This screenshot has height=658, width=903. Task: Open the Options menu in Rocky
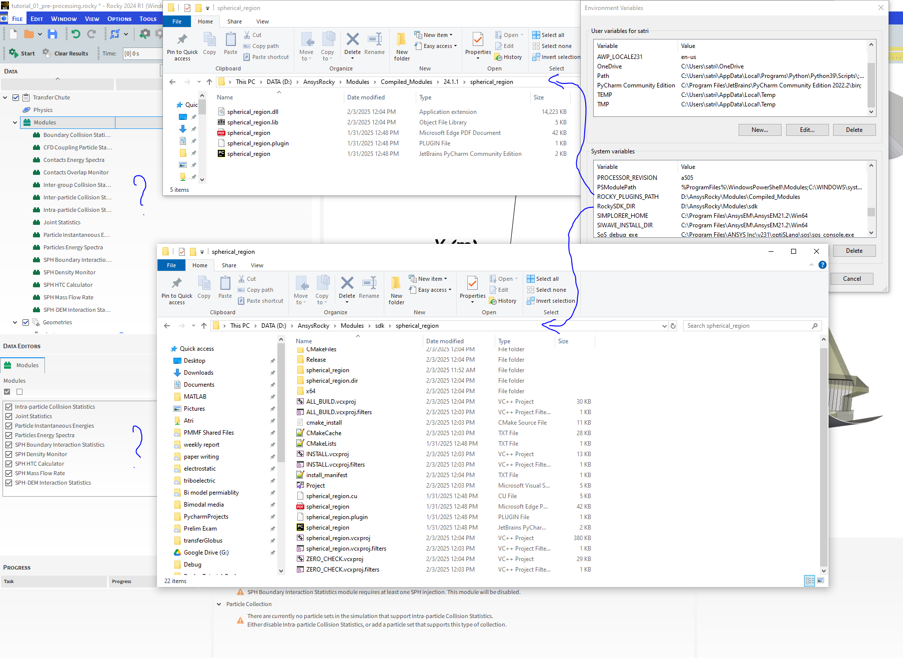[x=119, y=19]
